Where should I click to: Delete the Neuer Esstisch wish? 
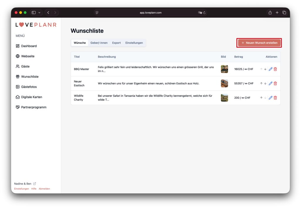pos(275,83)
